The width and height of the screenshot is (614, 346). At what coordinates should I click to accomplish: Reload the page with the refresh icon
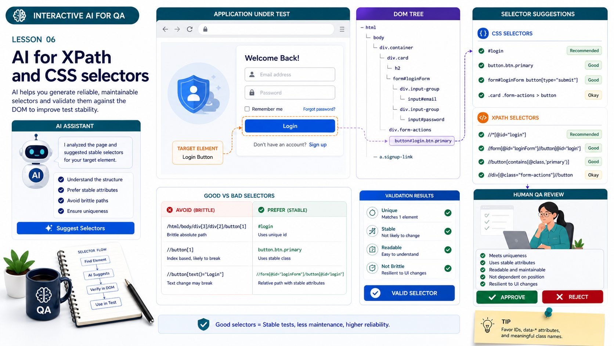190,29
